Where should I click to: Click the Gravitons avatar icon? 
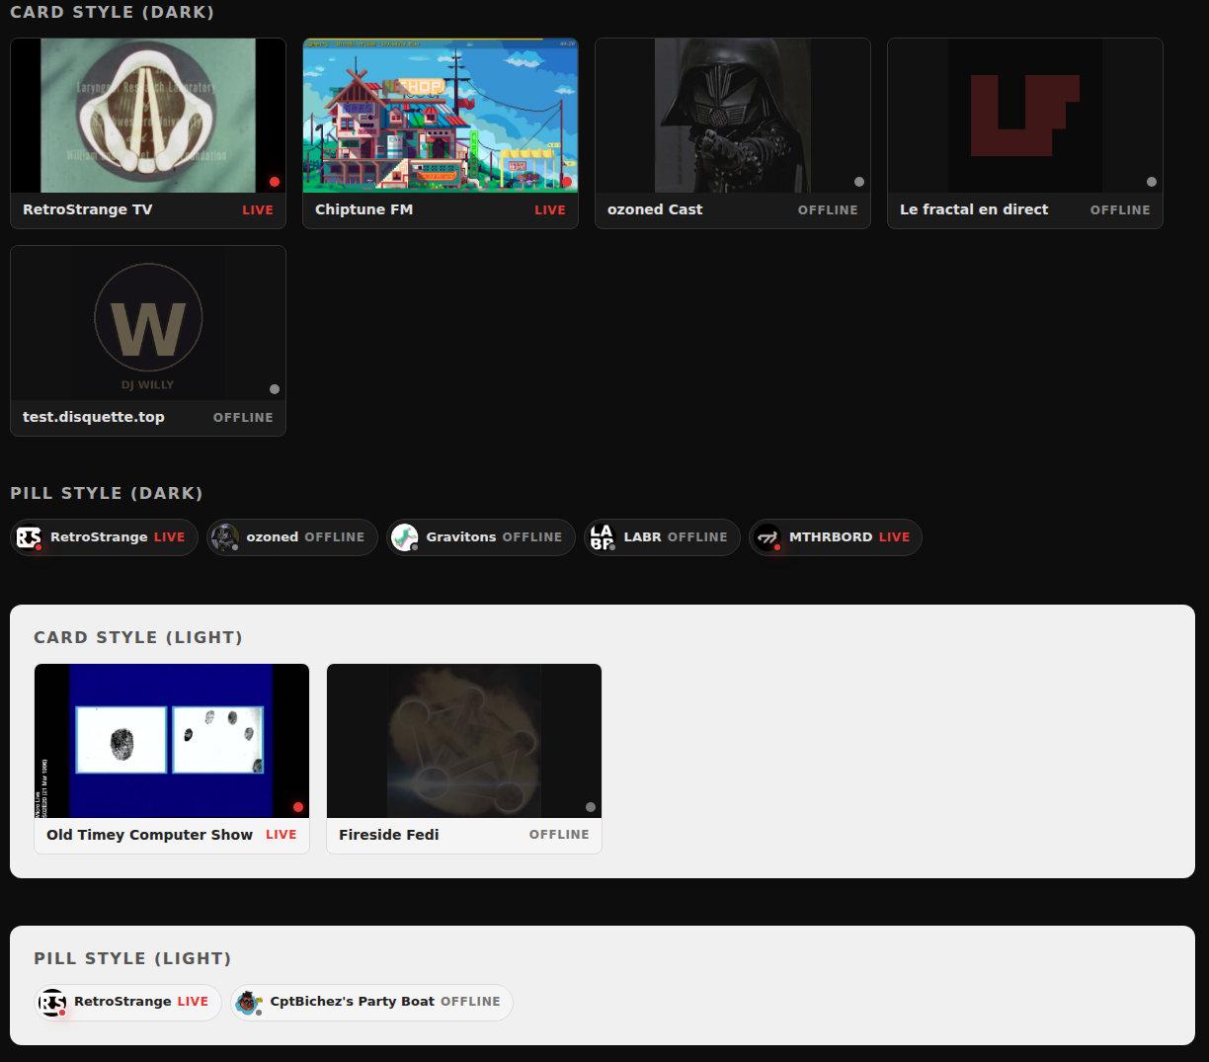(x=405, y=537)
